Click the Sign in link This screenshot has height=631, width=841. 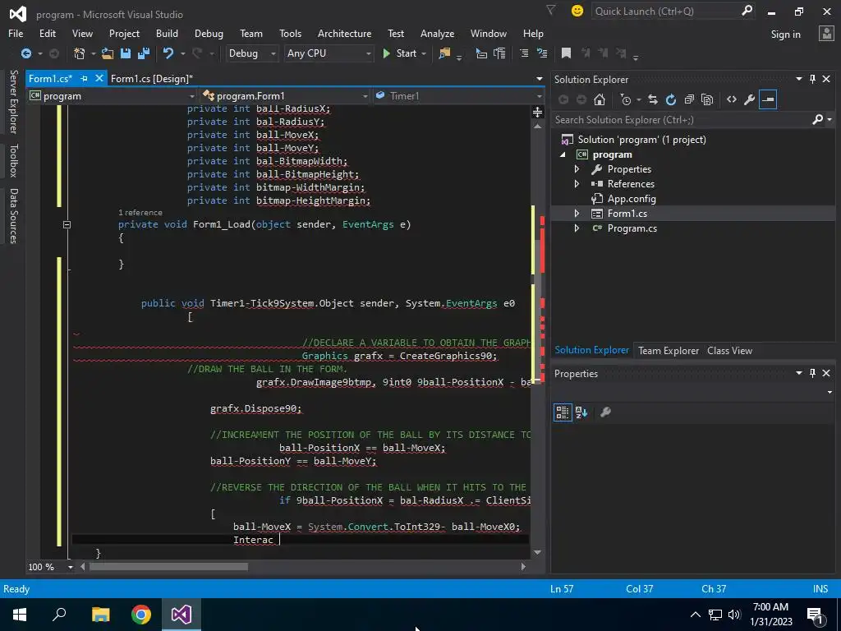click(x=785, y=35)
